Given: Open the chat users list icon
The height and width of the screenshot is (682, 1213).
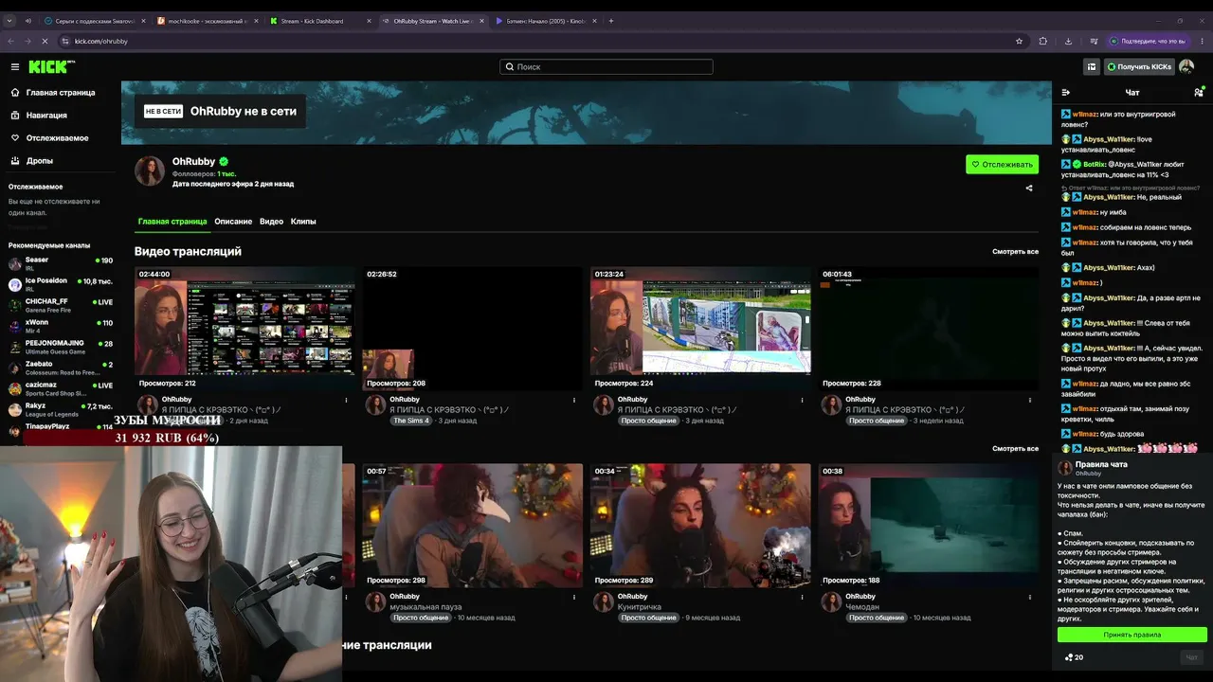Looking at the screenshot, I should (x=1199, y=92).
